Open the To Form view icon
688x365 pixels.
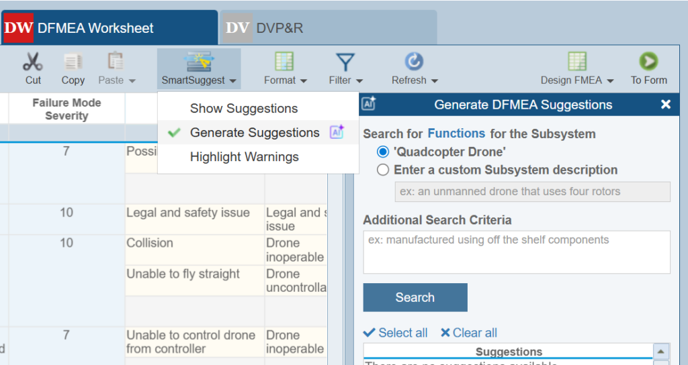[x=648, y=62]
